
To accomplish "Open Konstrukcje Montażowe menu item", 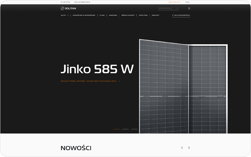I will [84, 15].
